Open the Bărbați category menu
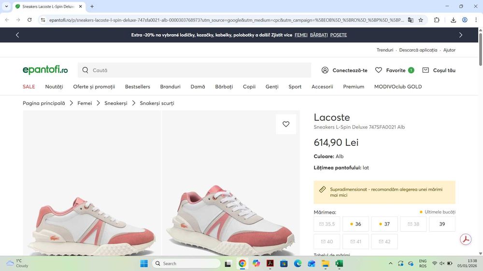The height and width of the screenshot is (271, 483). (x=224, y=87)
